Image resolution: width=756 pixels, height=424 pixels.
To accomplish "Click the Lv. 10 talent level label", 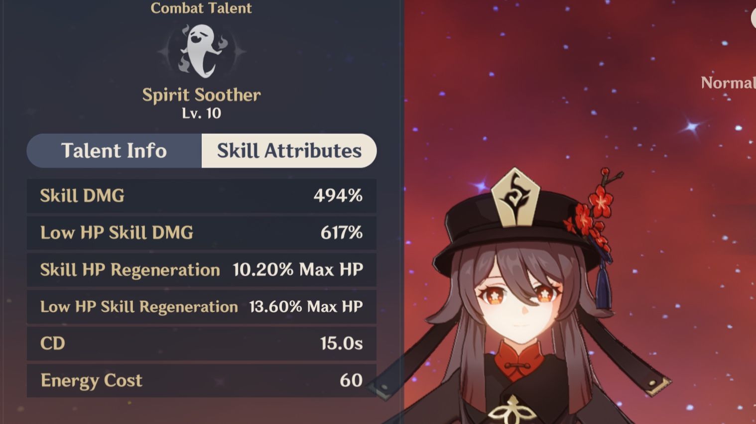I will [x=201, y=113].
